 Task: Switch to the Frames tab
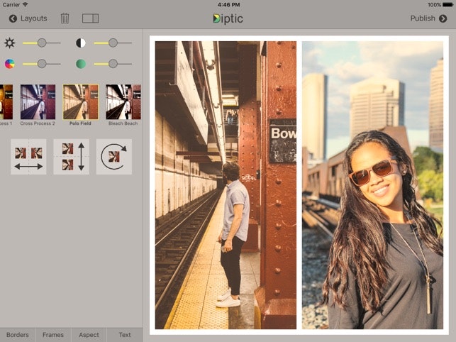[x=53, y=335]
